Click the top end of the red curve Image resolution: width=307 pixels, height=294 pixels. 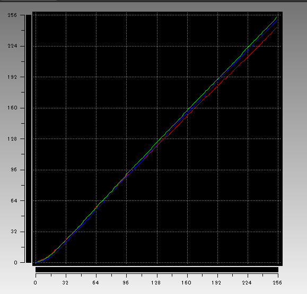(x=277, y=27)
